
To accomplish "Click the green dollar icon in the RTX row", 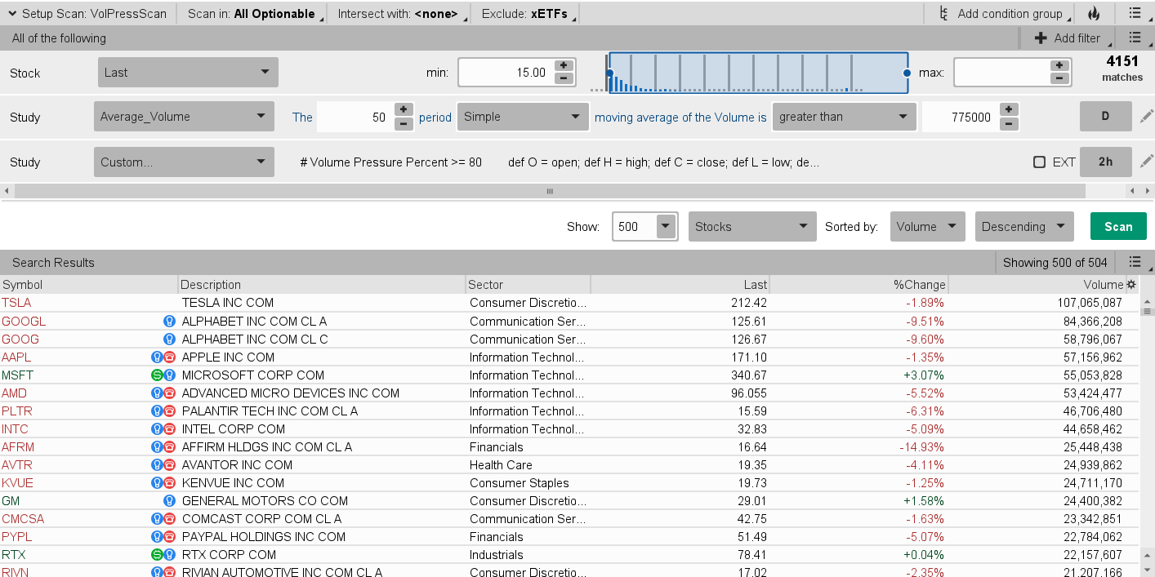I will [158, 554].
